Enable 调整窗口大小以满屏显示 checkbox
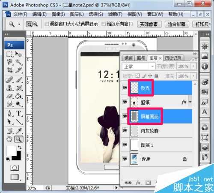The width and height of the screenshot is (214, 193). [x=47, y=24]
